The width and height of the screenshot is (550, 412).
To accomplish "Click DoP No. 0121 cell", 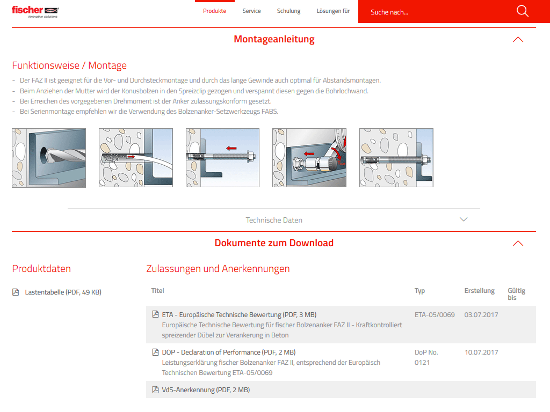I will pyautogui.click(x=426, y=357).
